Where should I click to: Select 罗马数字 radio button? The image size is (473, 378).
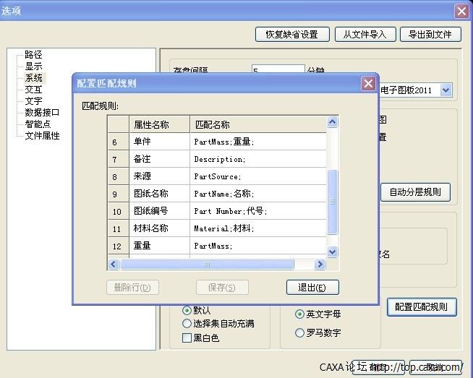coord(299,333)
